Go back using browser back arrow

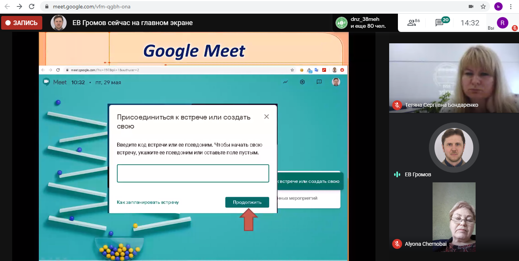point(7,6)
